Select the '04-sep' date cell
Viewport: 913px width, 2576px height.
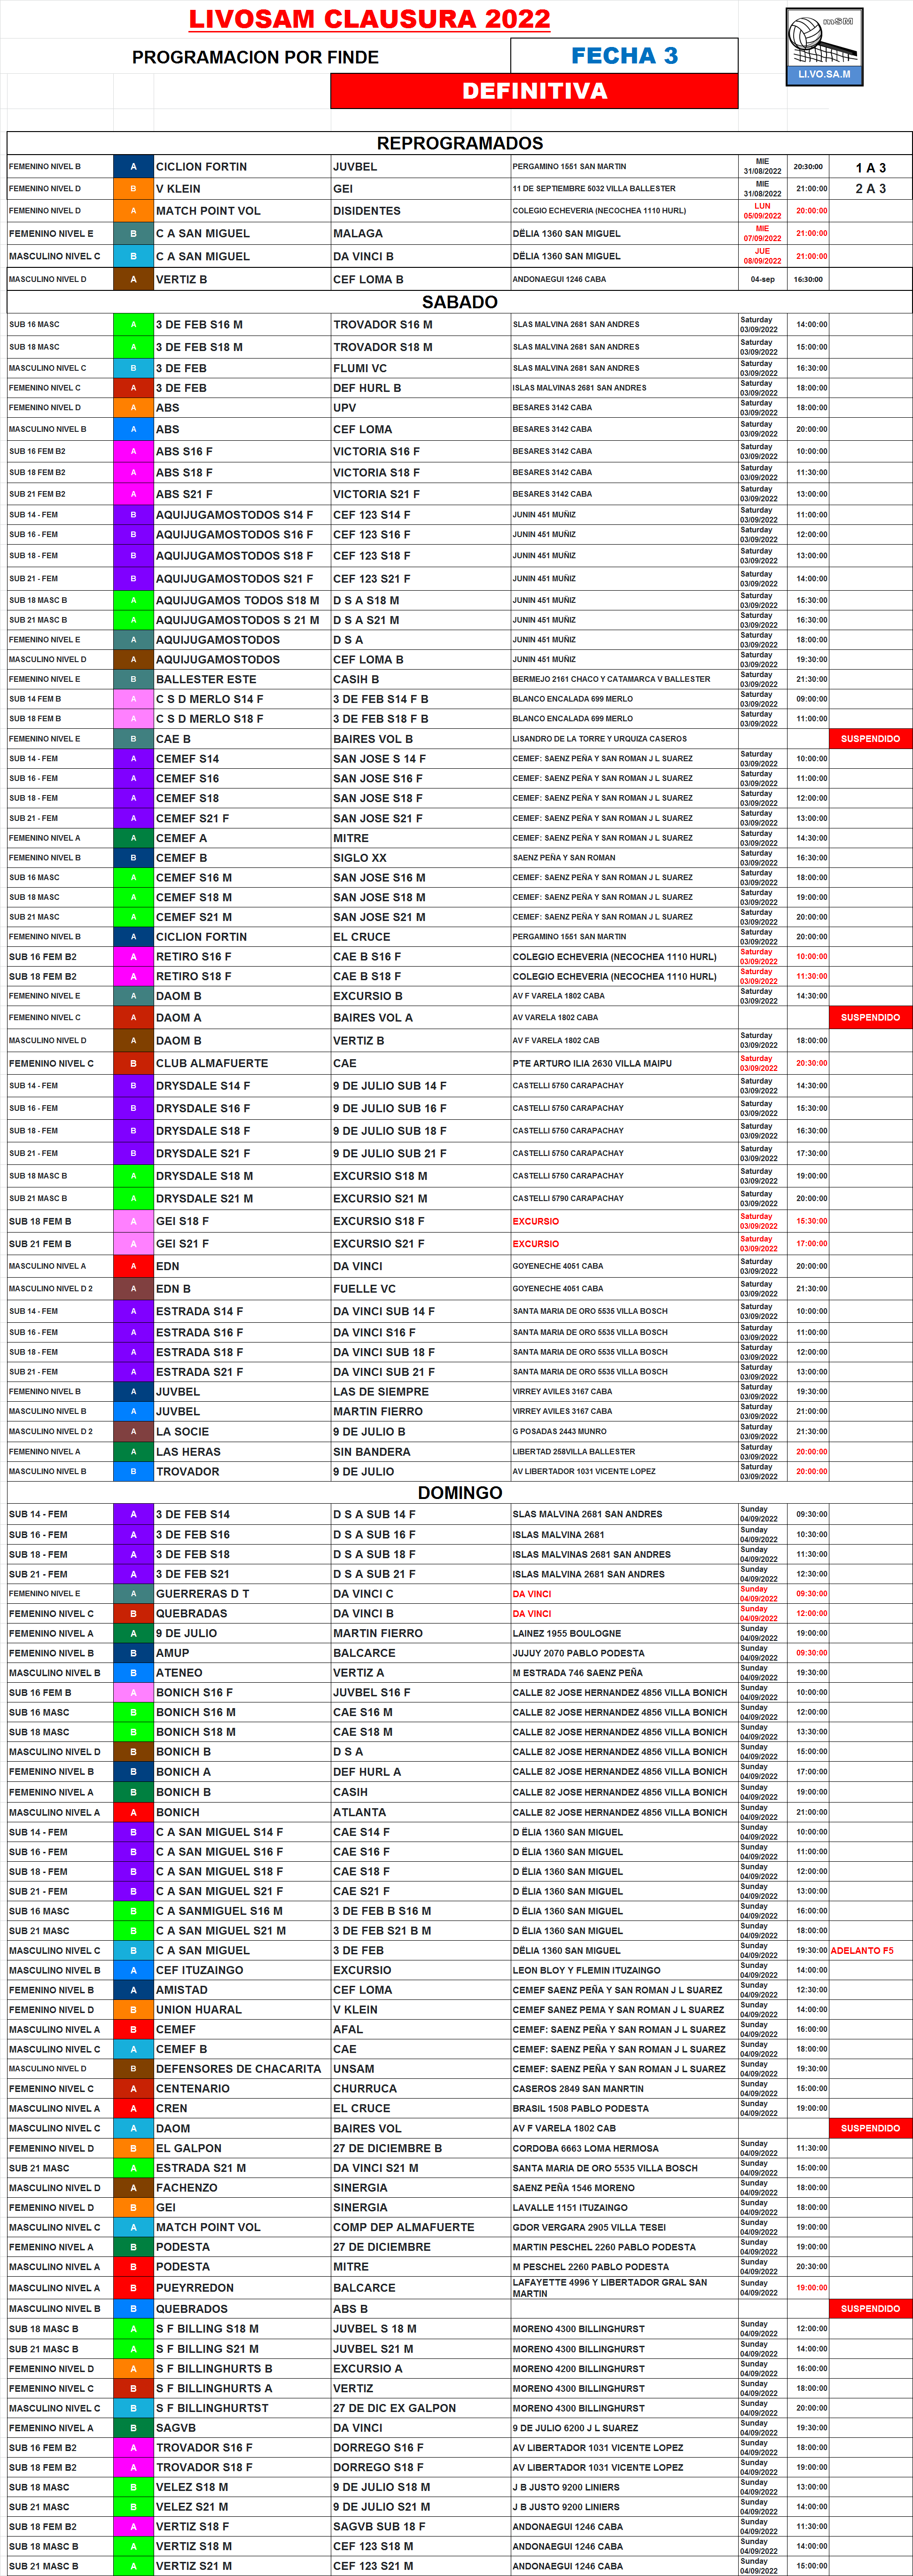point(762,279)
